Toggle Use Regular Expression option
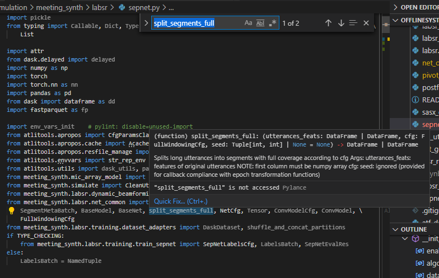 272,23
